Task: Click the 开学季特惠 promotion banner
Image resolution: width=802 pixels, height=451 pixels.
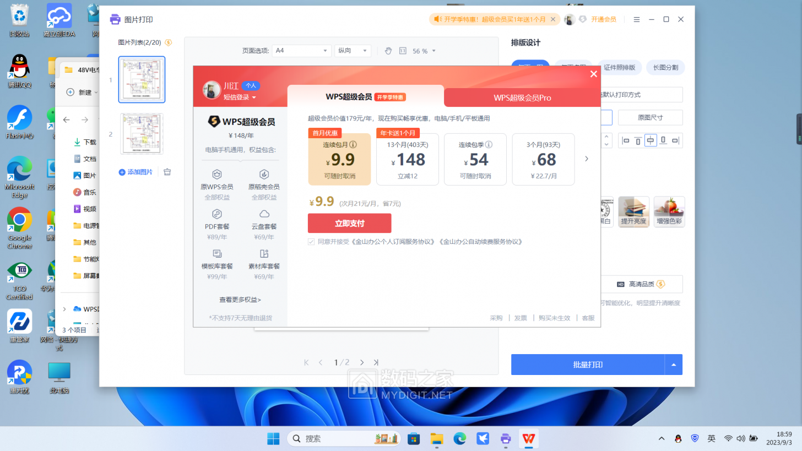Action: coord(495,19)
